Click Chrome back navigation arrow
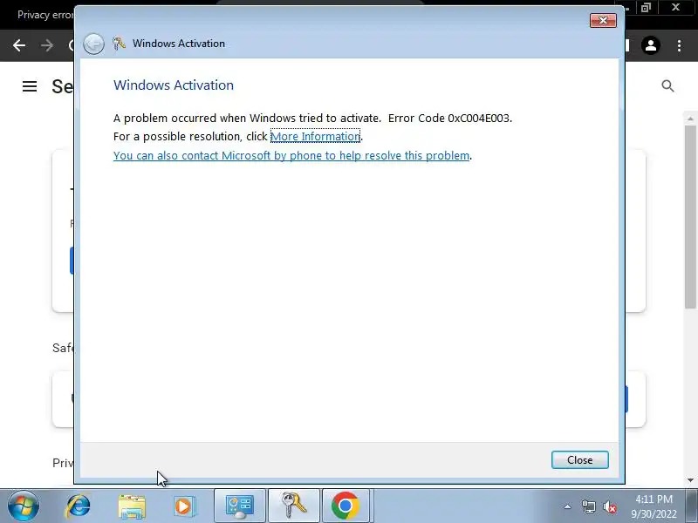Viewport: 698px width, 523px height. [x=19, y=45]
